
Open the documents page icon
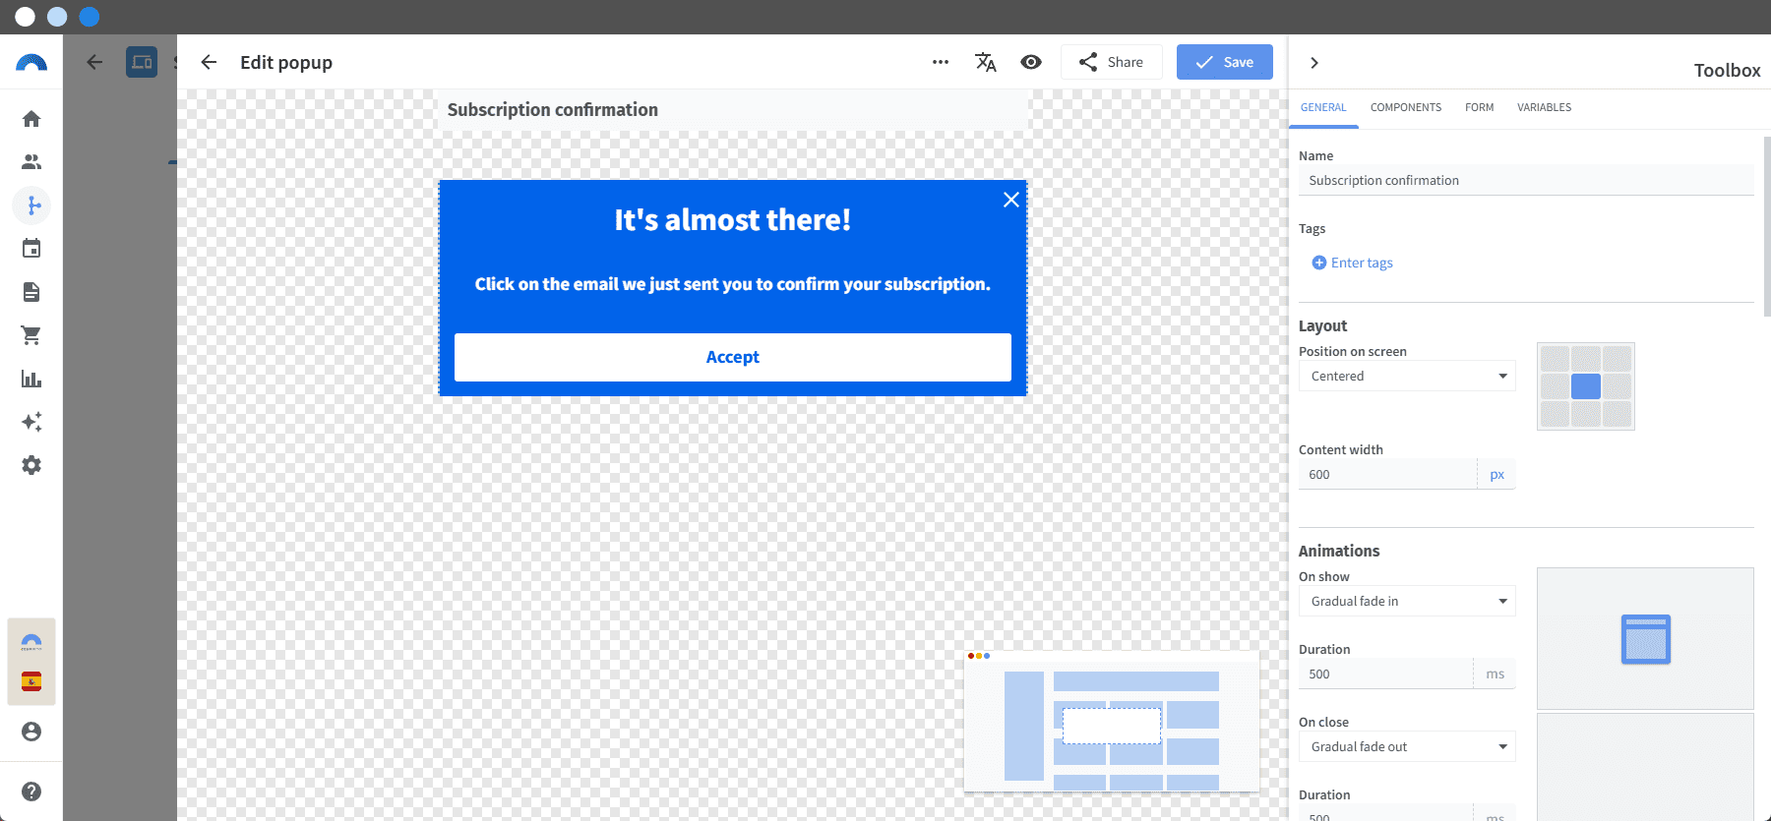pyautogui.click(x=31, y=292)
